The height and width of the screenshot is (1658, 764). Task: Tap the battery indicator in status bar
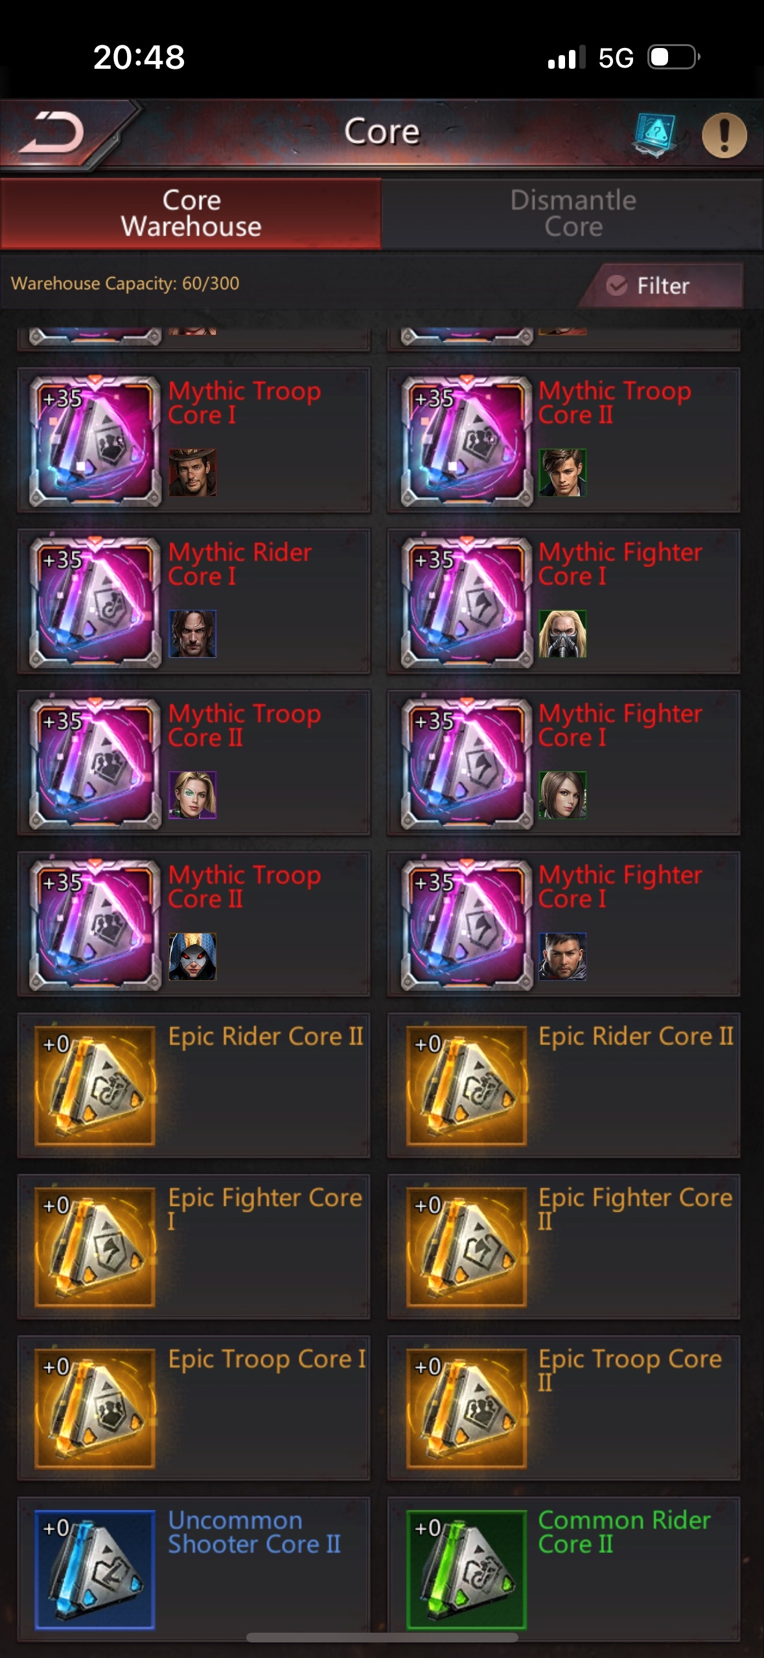674,57
